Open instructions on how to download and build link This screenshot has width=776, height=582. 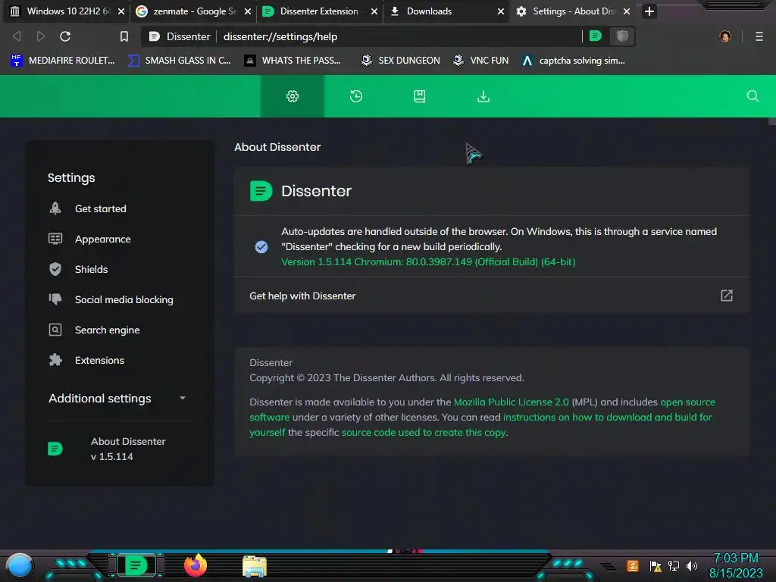(x=607, y=418)
